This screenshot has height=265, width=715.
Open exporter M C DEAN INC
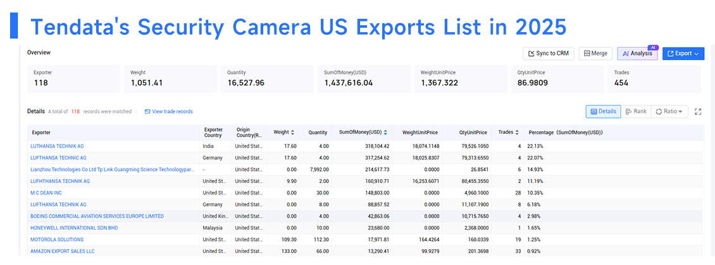coord(46,192)
